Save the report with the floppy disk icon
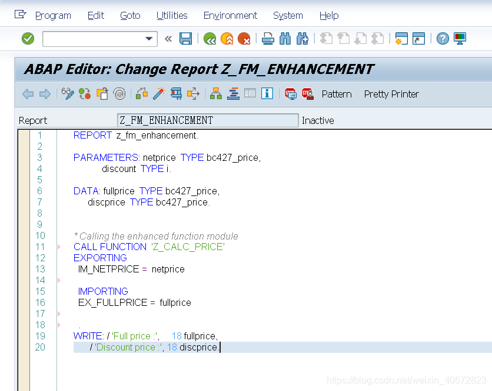 pyautogui.click(x=185, y=39)
